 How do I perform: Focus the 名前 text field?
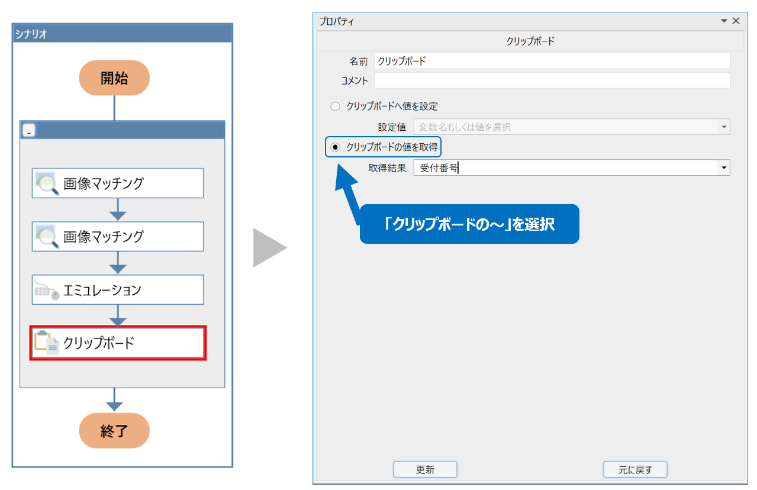click(552, 61)
